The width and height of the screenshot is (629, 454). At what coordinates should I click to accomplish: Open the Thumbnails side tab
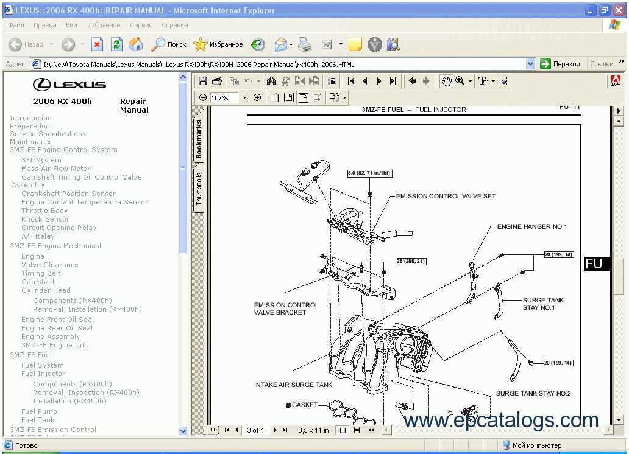pos(199,189)
